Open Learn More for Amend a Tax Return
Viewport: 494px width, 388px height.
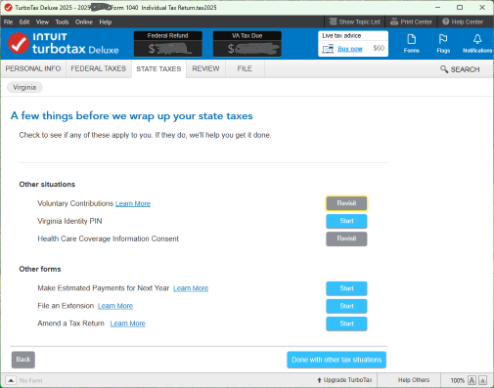pyautogui.click(x=127, y=323)
